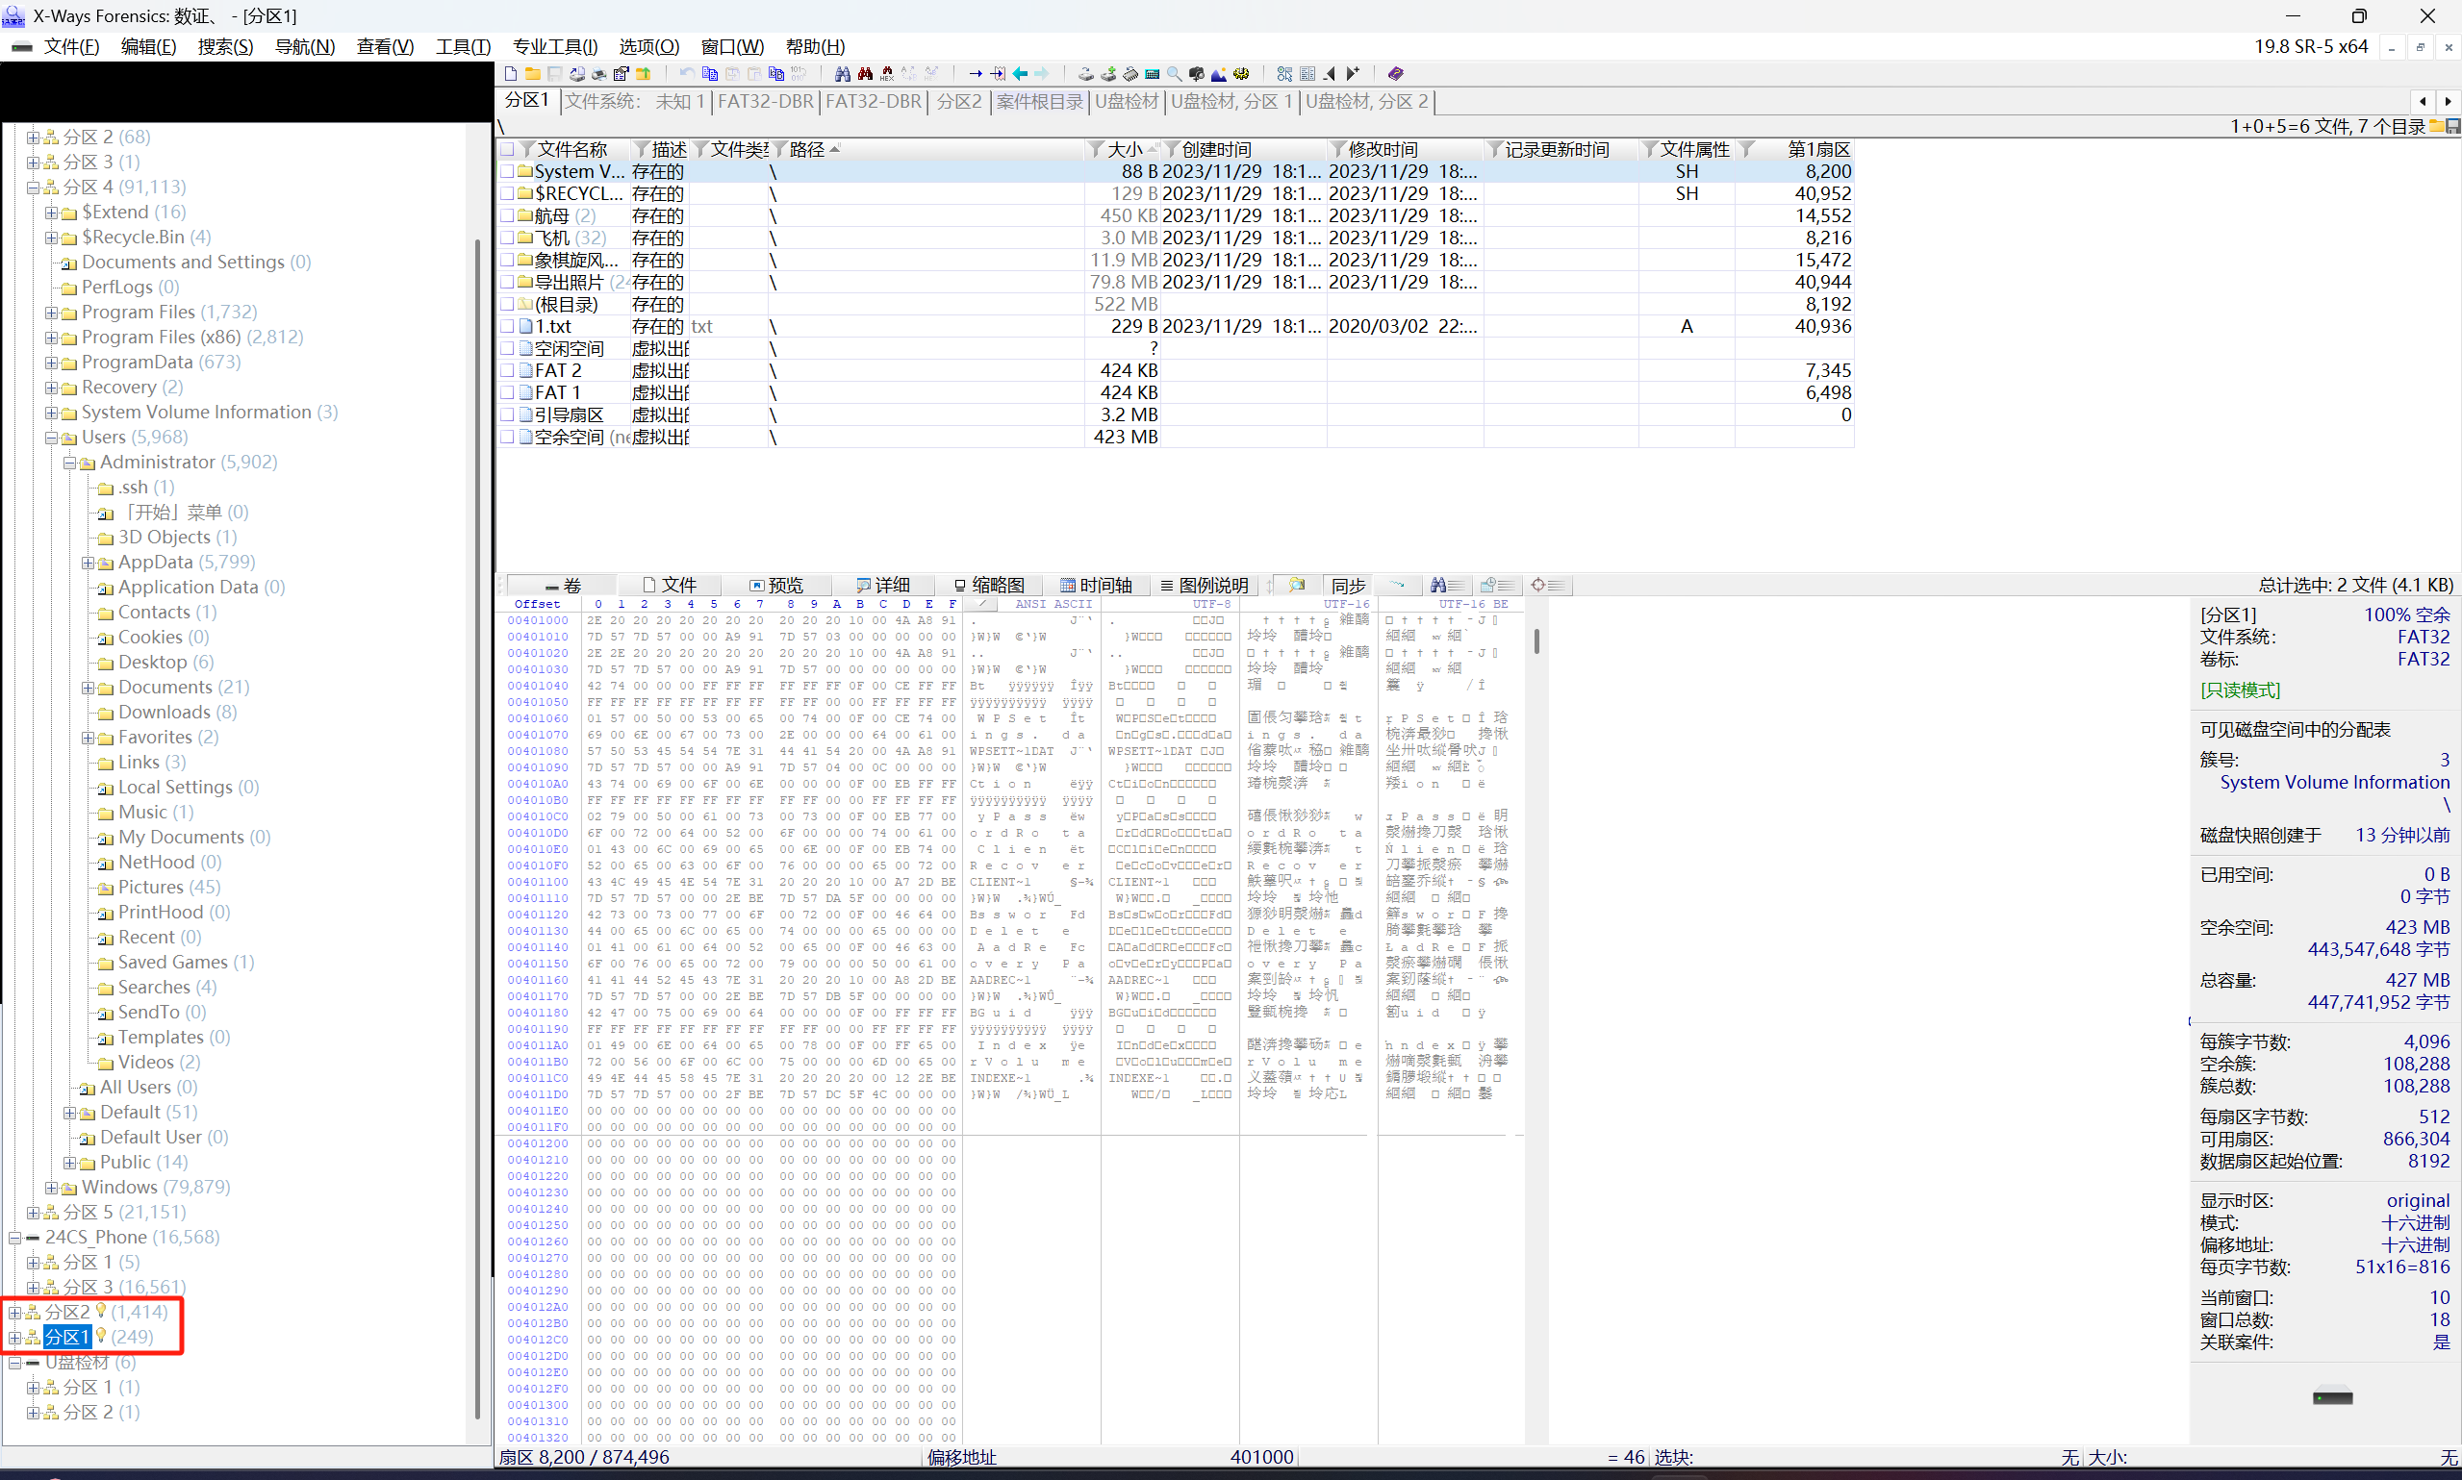The image size is (2462, 1480).
Task: Click the purple help book icon
Action: (1396, 74)
